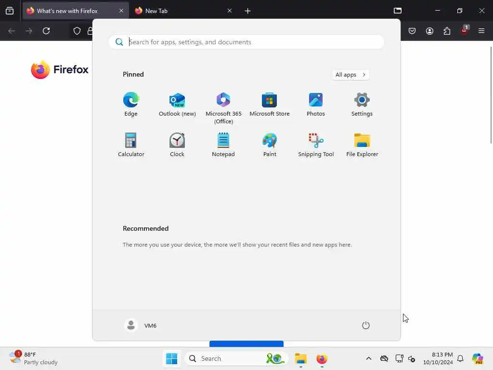Open clock showing 8:13 PM
Screen dimensions: 493x370
click(x=438, y=358)
